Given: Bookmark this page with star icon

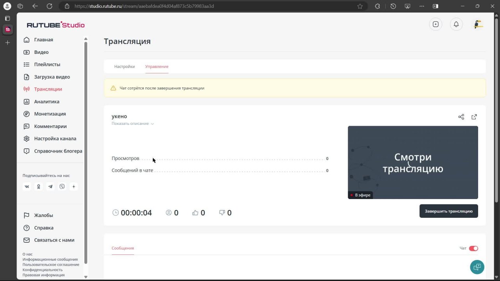Looking at the screenshot, I should coord(360,6).
